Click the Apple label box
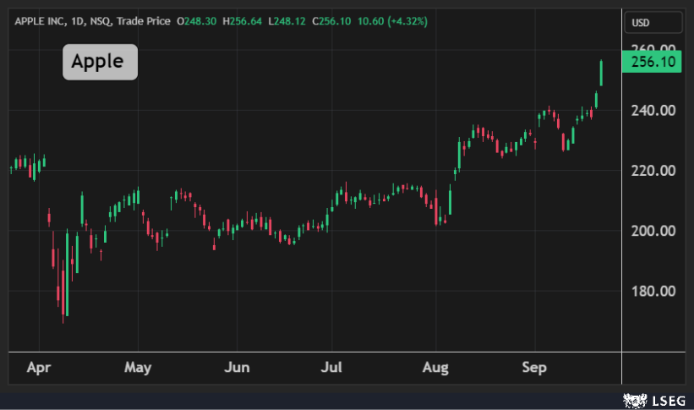Screen dimensions: 694x410 coord(100,62)
